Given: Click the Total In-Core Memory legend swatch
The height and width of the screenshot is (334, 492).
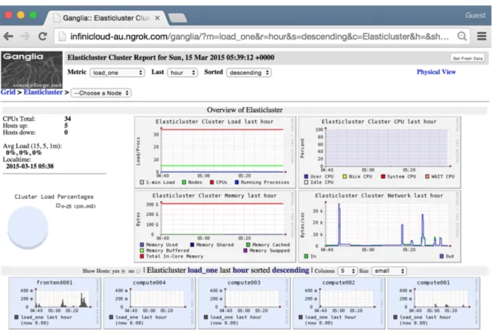Looking at the screenshot, I should [x=142, y=256].
